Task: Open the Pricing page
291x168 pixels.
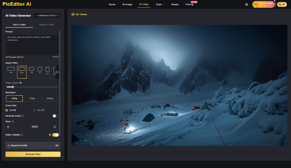Action: (189, 4)
